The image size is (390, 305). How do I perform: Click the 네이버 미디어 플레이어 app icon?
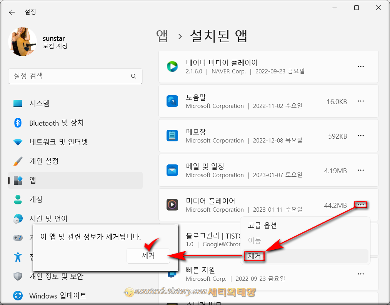point(172,66)
